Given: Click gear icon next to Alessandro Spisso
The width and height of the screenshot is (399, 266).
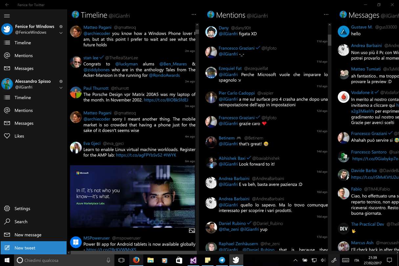Looking at the screenshot, I should point(61,81).
